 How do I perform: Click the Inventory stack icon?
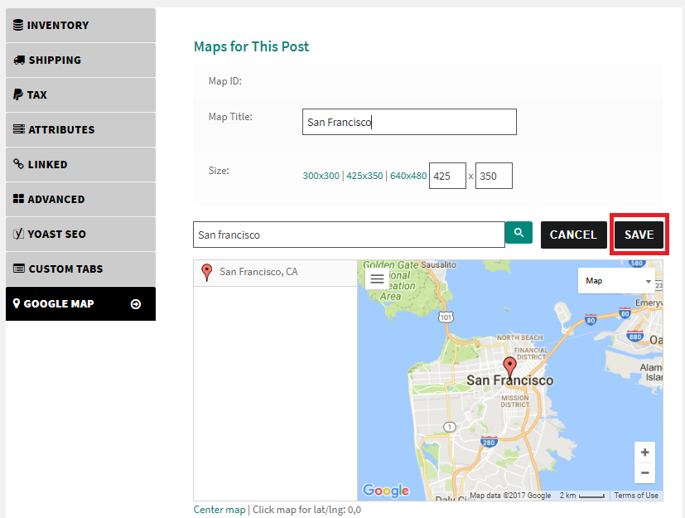[18, 25]
